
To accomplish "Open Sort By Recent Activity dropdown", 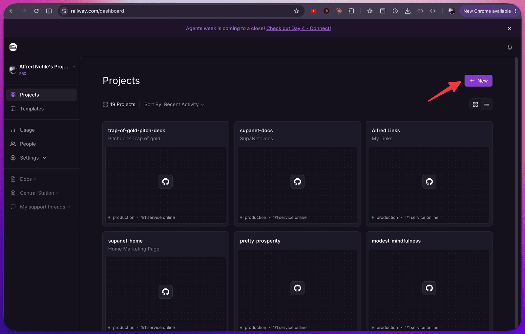I will (x=174, y=105).
